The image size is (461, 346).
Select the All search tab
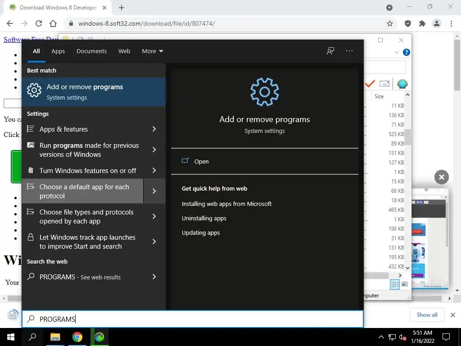click(36, 51)
